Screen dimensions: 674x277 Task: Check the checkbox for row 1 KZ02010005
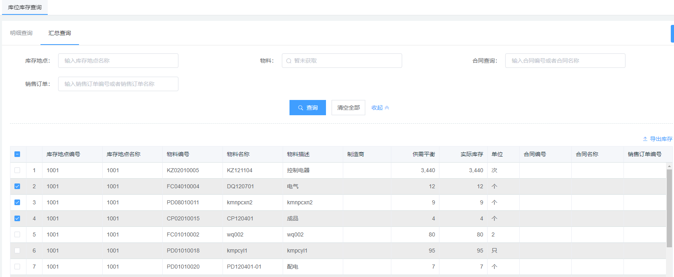coord(17,170)
